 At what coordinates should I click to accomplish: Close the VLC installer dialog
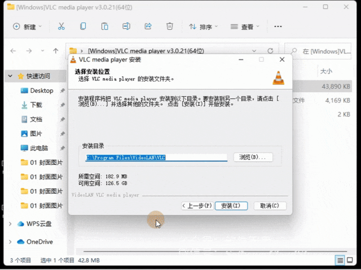[282, 60]
